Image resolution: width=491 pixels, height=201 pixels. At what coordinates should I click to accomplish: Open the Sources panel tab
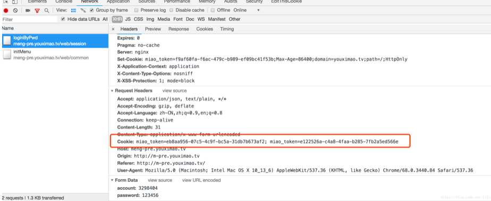pyautogui.click(x=147, y=2)
